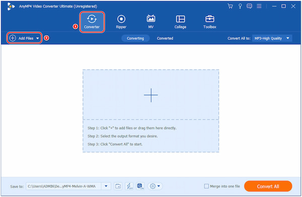Toggle the GPU hardware acceleration icon
Screen dimensions: 302x197
[140, 186]
